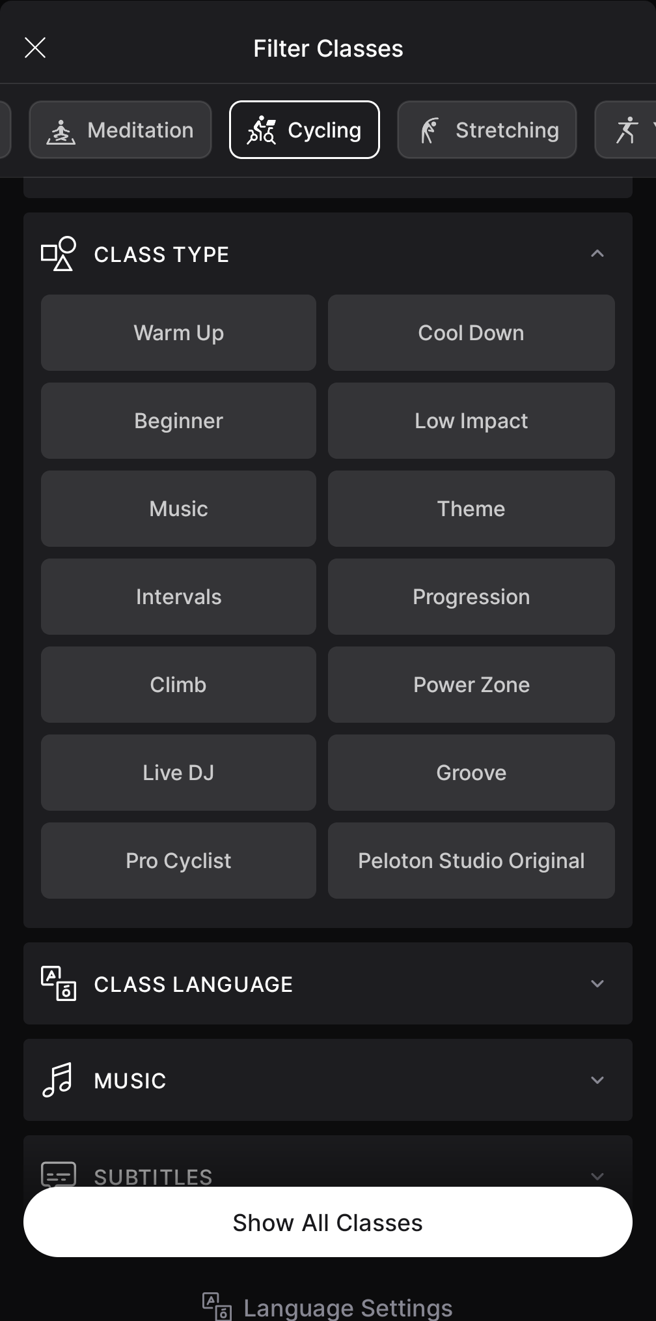Click the Music note icon

pyautogui.click(x=57, y=1080)
